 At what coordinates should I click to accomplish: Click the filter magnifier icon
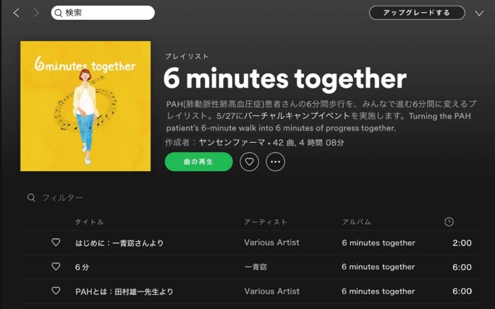tap(31, 197)
